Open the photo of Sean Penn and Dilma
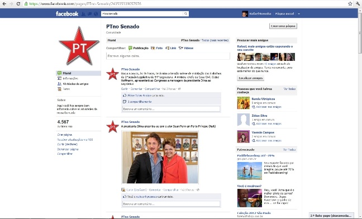 (x=160, y=158)
